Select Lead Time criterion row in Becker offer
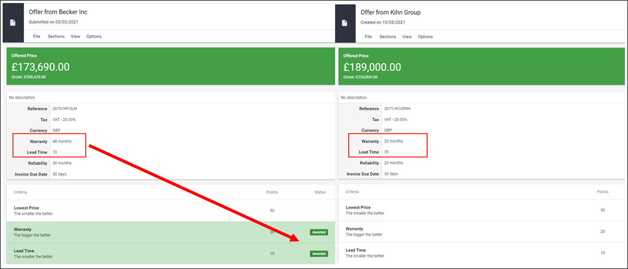The height and width of the screenshot is (269, 628). point(171,254)
